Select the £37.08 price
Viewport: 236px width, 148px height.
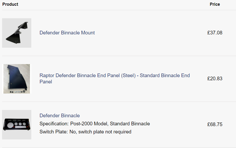point(215,33)
